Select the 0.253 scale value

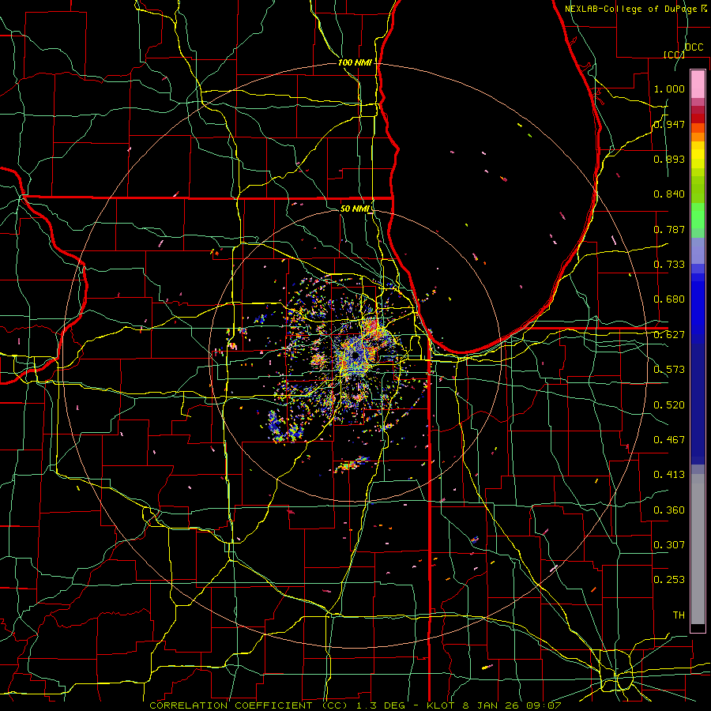click(669, 580)
